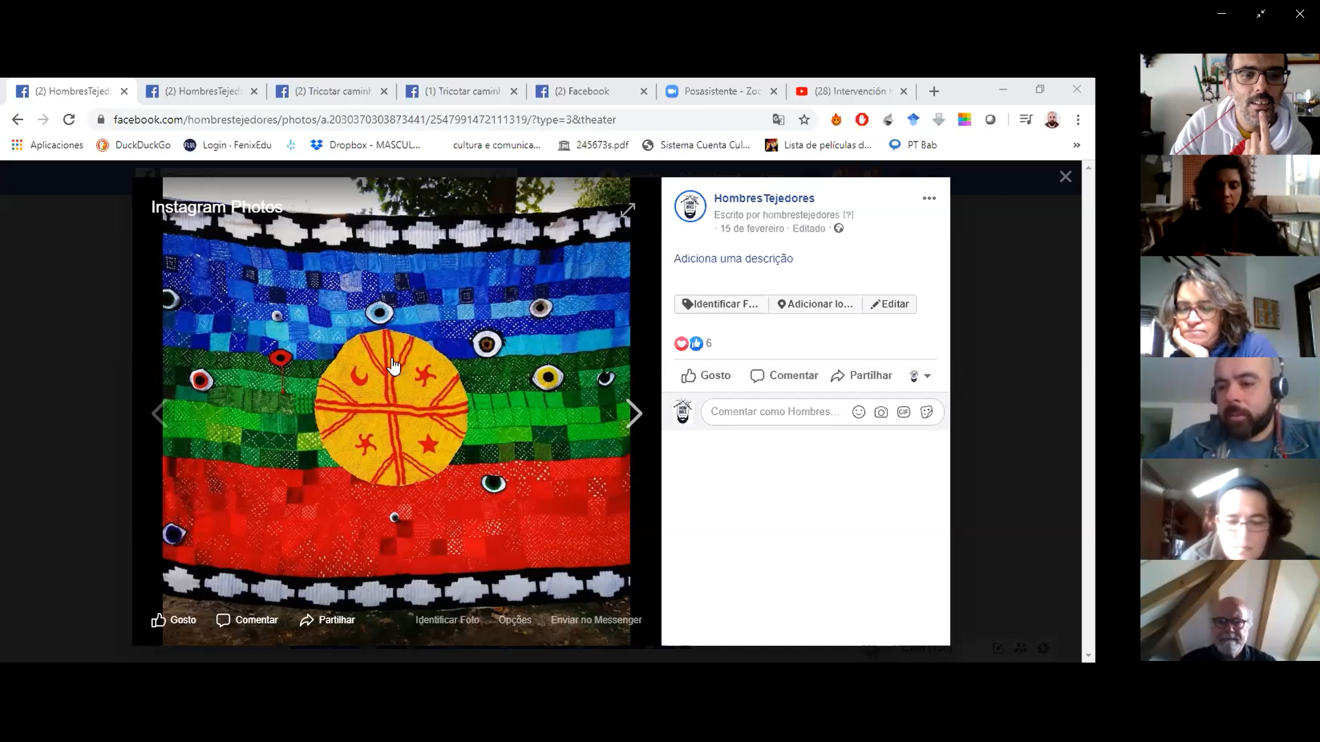The height and width of the screenshot is (742, 1320).
Task: Show more bookmarks with the double chevron
Action: (x=1077, y=145)
